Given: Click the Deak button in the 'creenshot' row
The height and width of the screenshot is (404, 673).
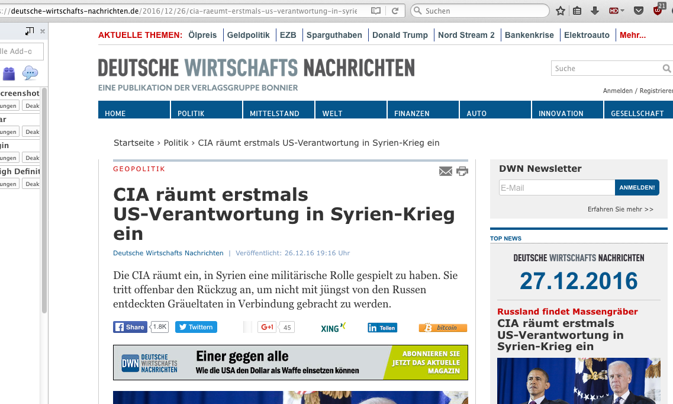Looking at the screenshot, I should 31,105.
